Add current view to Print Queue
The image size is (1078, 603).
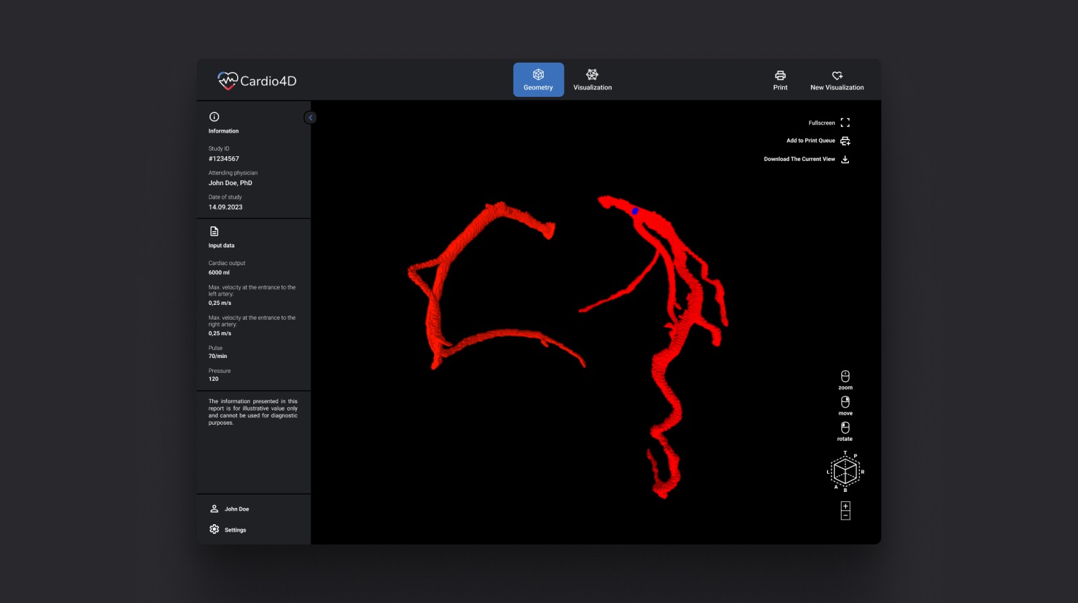[x=818, y=141]
